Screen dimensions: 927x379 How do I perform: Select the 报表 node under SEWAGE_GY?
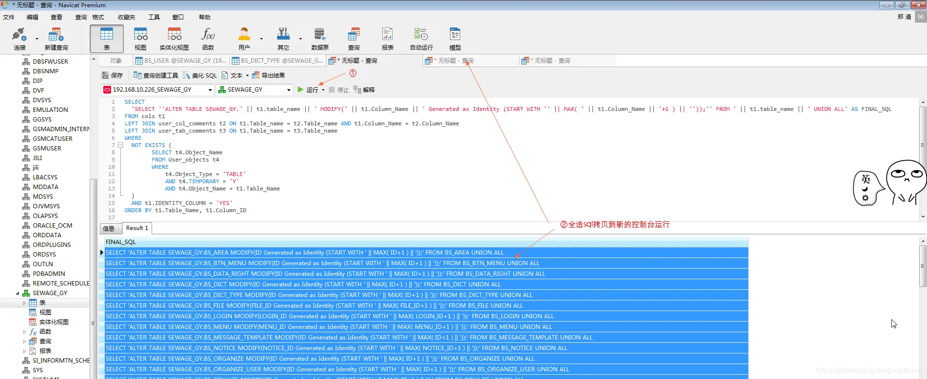click(45, 351)
